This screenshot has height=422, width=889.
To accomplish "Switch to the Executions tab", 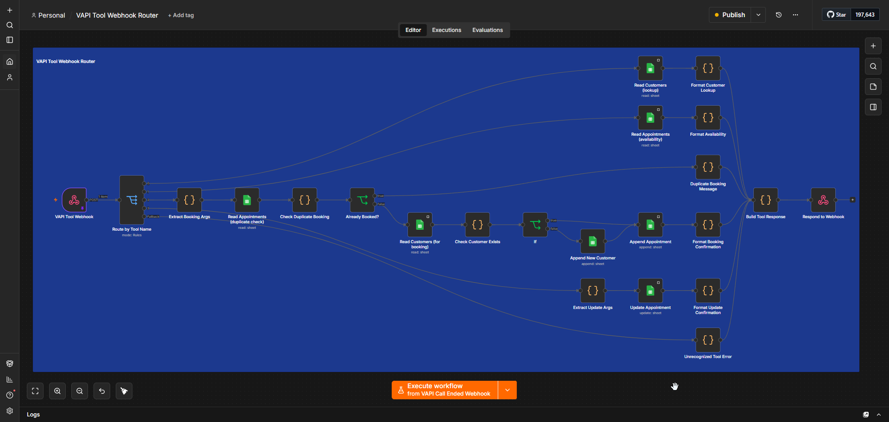I will (446, 30).
